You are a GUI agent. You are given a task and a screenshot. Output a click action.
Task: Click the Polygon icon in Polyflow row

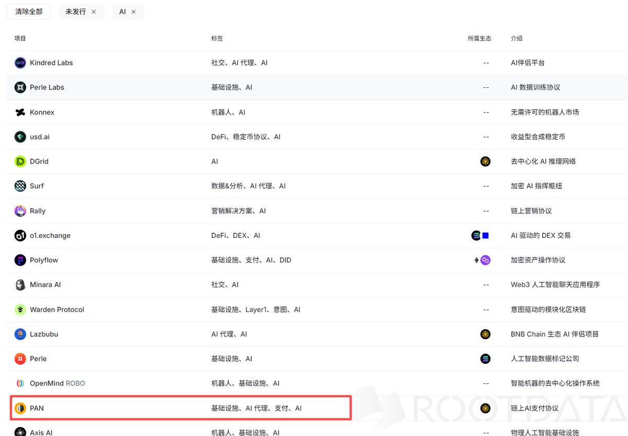tap(486, 260)
